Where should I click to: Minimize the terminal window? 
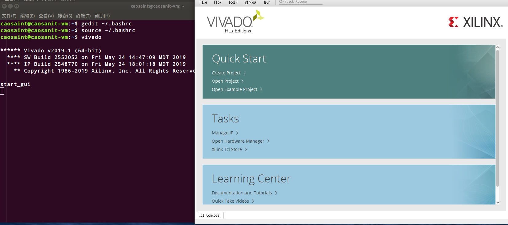(10, 6)
